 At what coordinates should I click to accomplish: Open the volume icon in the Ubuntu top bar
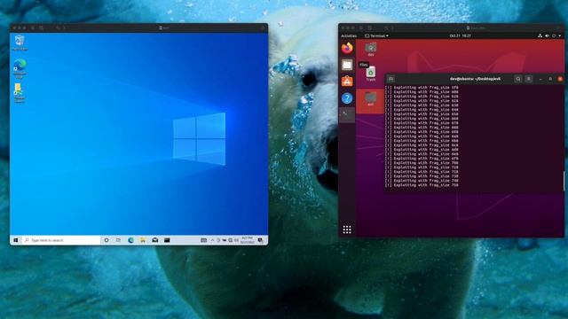(547, 36)
